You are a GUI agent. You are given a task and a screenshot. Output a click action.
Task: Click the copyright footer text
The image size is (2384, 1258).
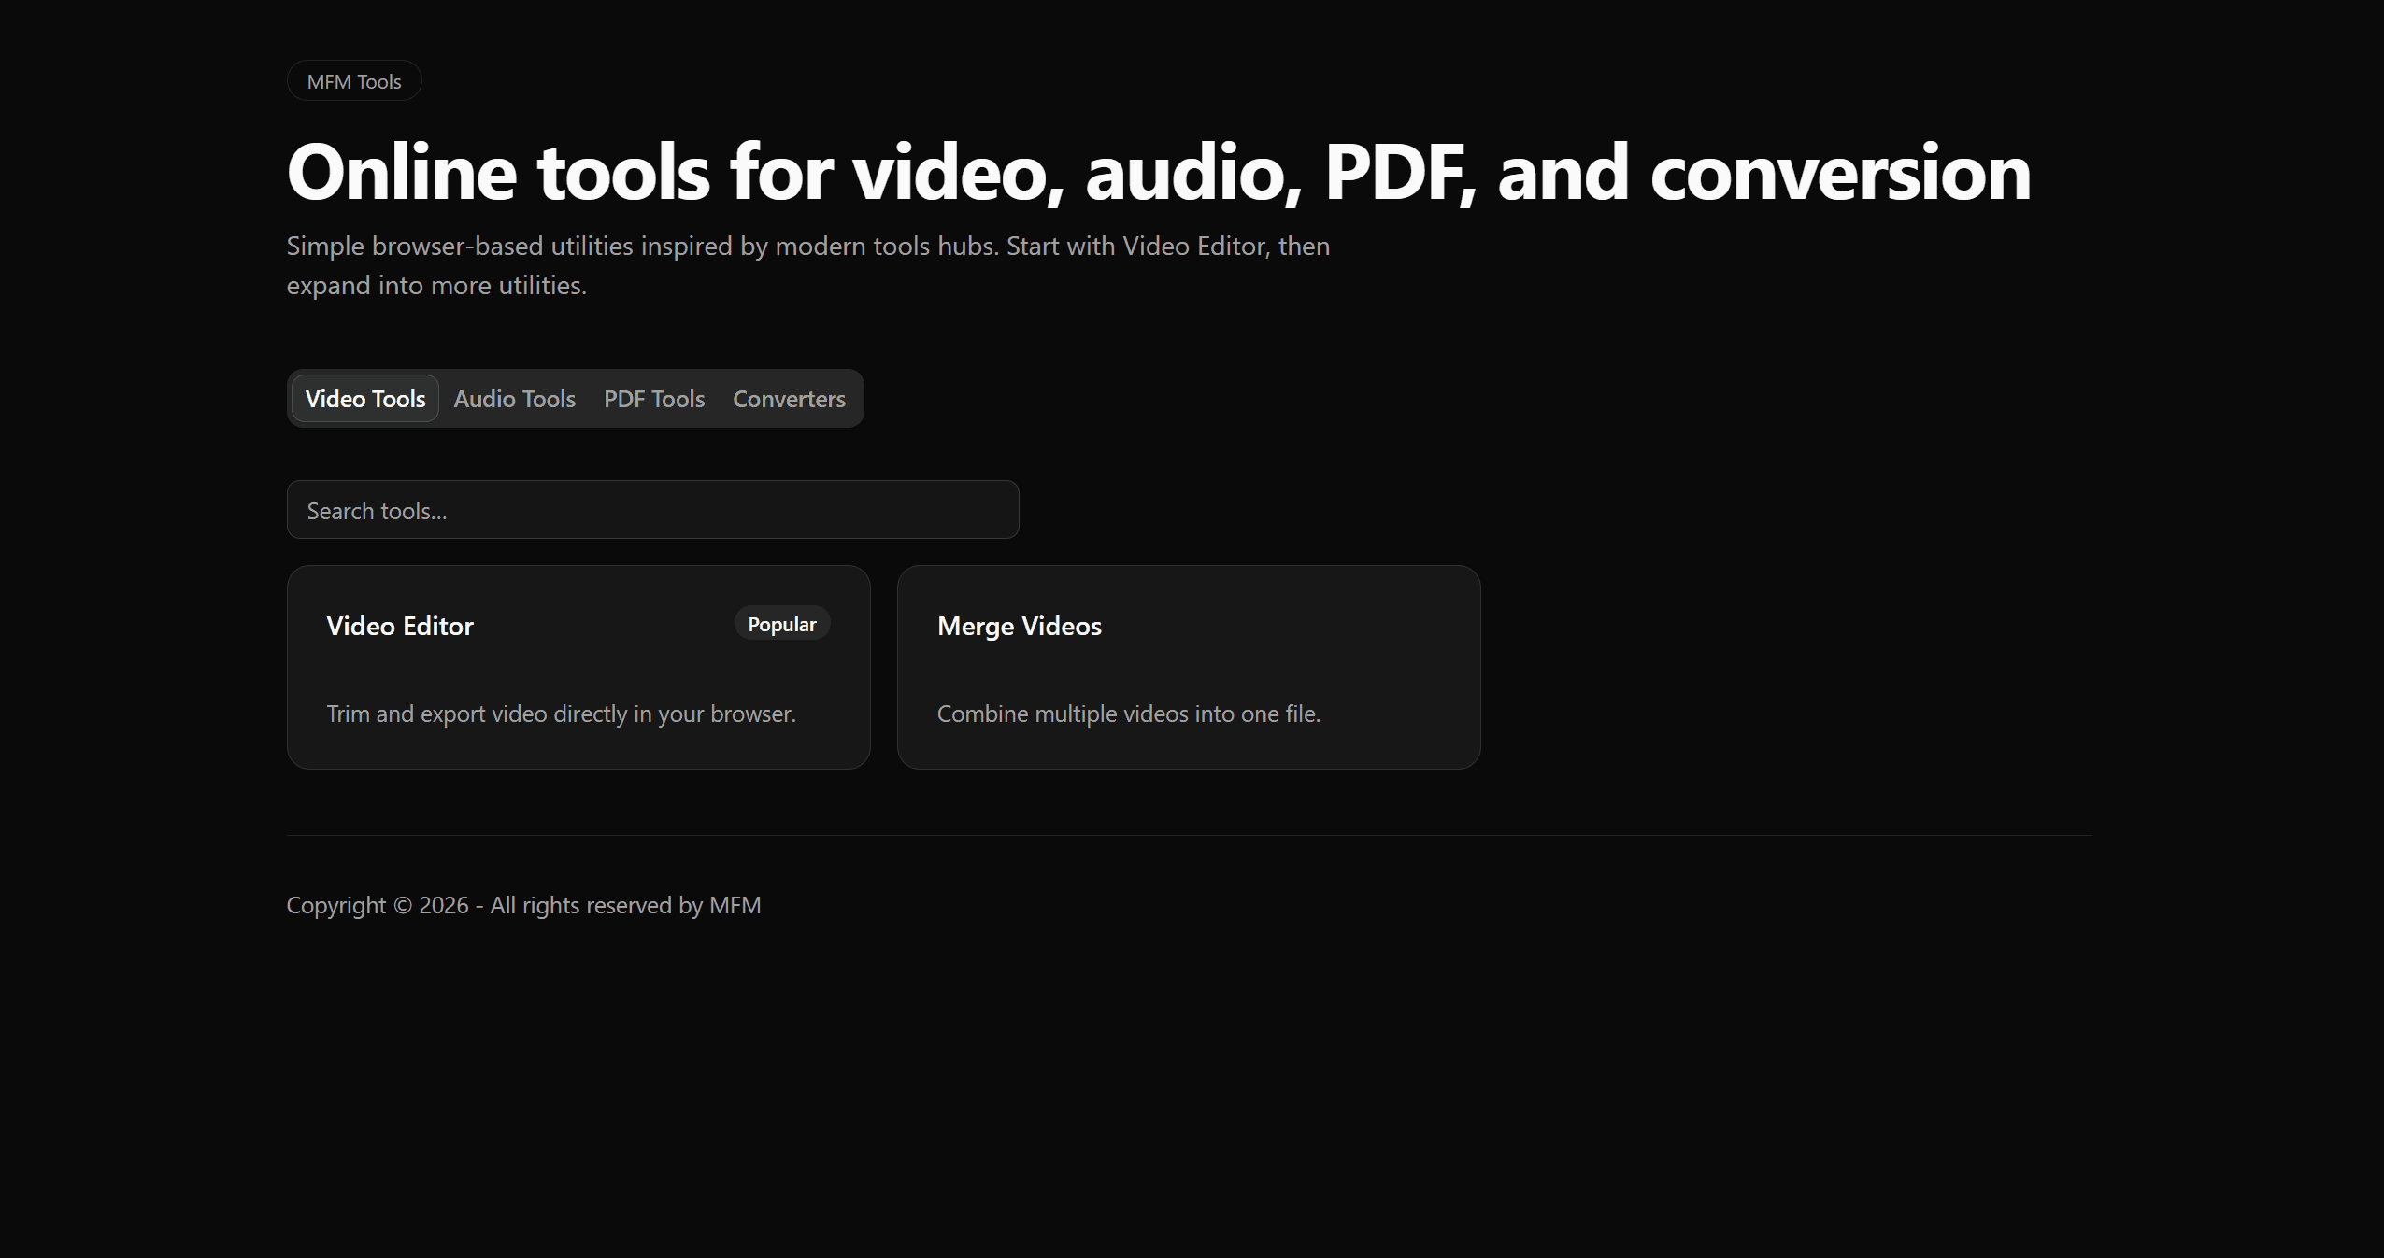tap(523, 904)
